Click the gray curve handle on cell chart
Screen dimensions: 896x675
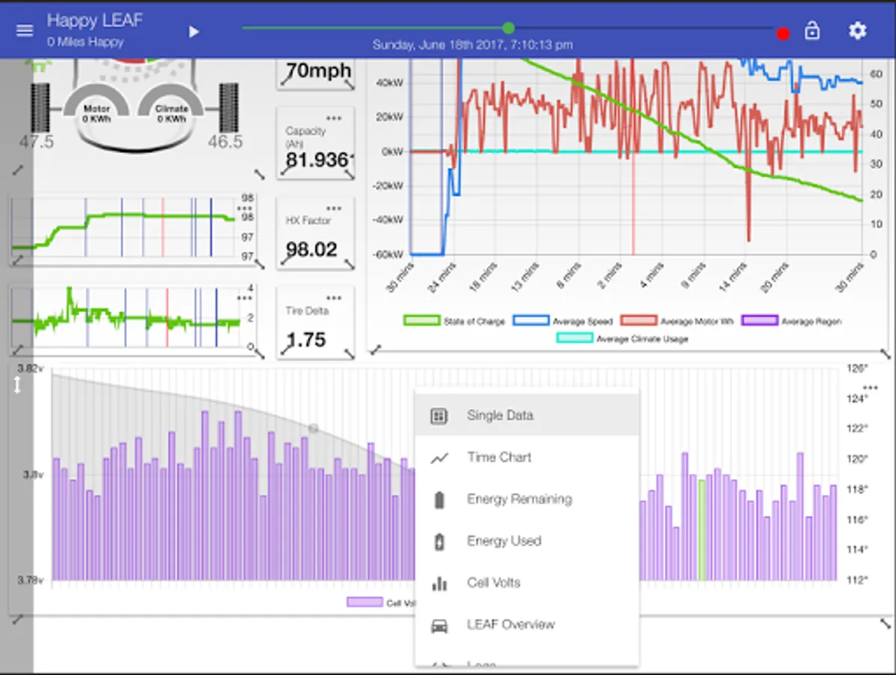(313, 428)
